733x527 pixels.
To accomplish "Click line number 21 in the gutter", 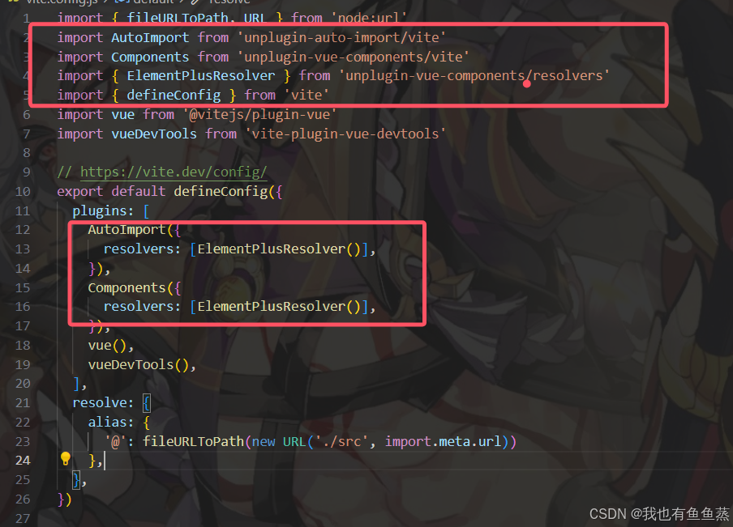I will click(x=23, y=403).
